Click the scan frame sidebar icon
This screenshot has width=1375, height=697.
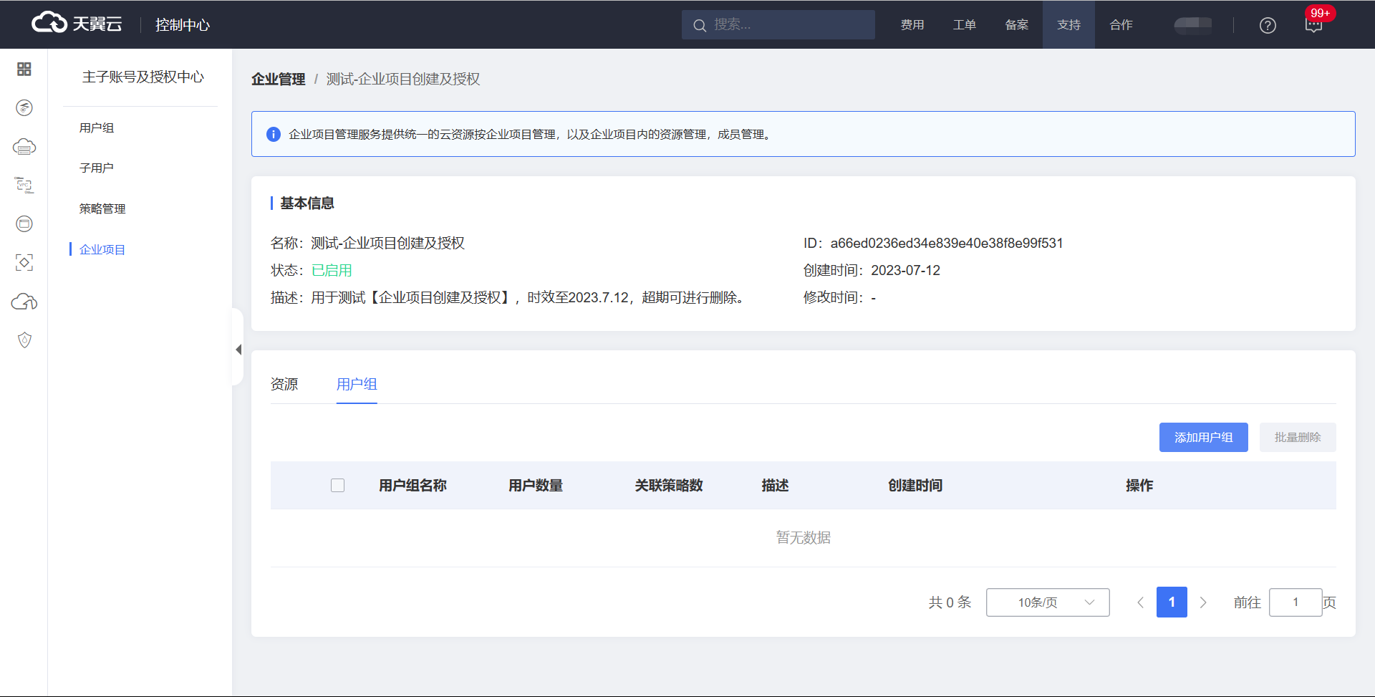[24, 263]
